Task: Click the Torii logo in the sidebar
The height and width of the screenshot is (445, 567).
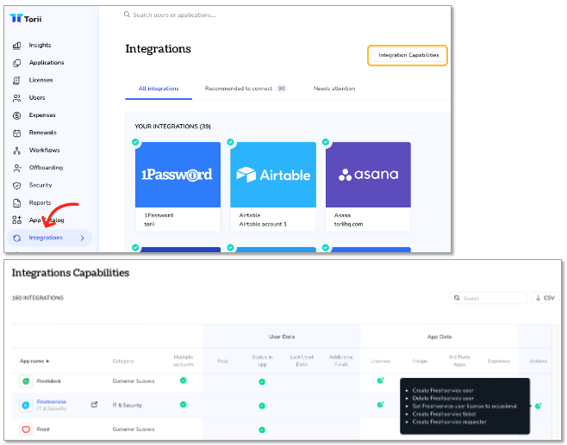Action: (25, 18)
